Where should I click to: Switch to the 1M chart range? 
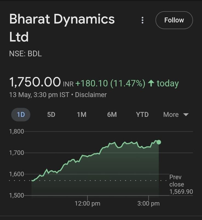[x=82, y=114]
